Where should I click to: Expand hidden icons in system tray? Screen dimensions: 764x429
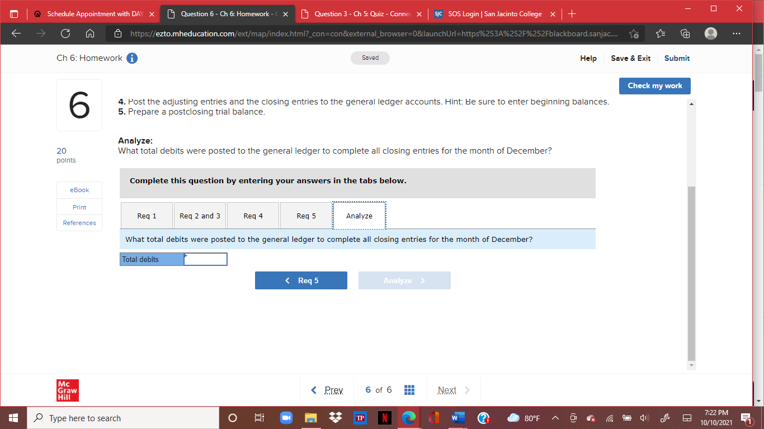coord(555,418)
